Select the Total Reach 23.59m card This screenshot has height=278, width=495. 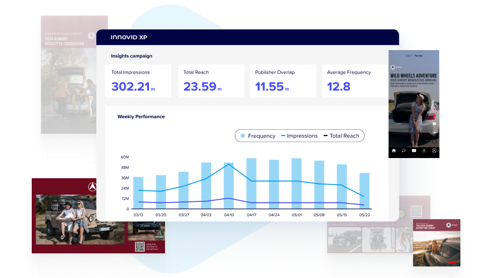pyautogui.click(x=211, y=81)
